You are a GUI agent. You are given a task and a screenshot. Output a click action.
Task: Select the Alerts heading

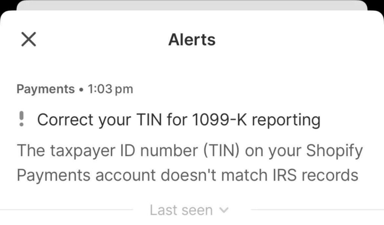click(192, 39)
